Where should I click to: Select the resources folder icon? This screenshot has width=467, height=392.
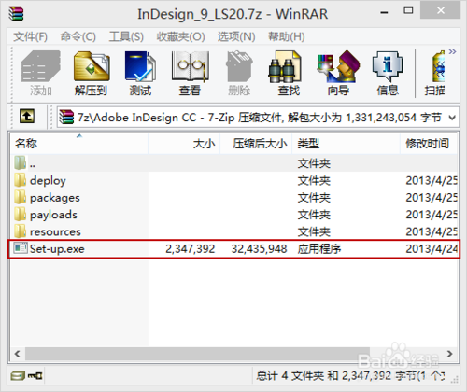pos(21,231)
